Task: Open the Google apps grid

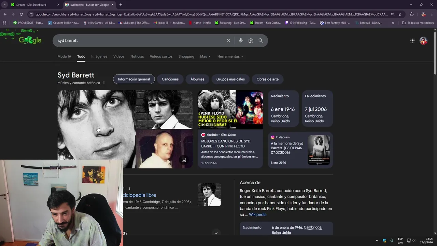Action: [x=412, y=41]
